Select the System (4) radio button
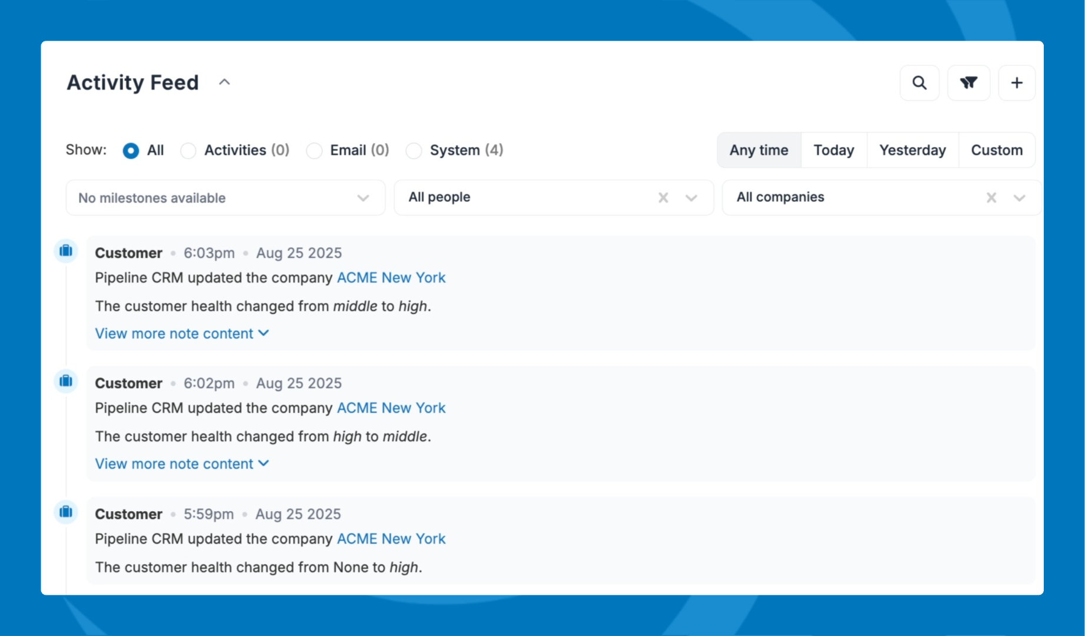The width and height of the screenshot is (1085, 636). tap(414, 151)
